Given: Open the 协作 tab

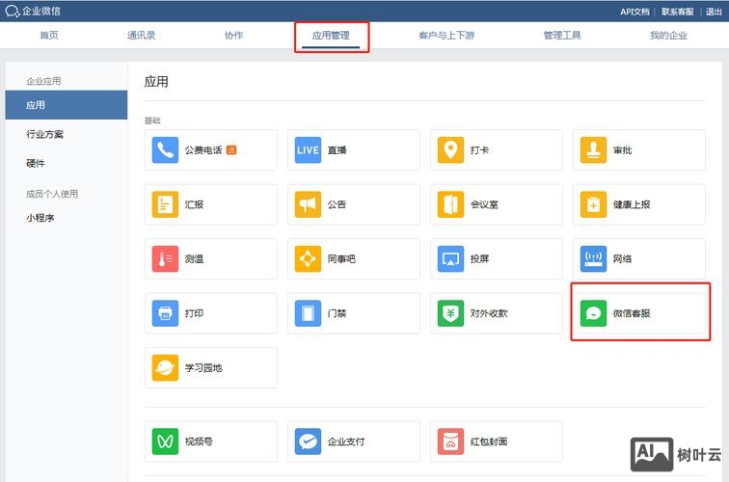Looking at the screenshot, I should (233, 35).
